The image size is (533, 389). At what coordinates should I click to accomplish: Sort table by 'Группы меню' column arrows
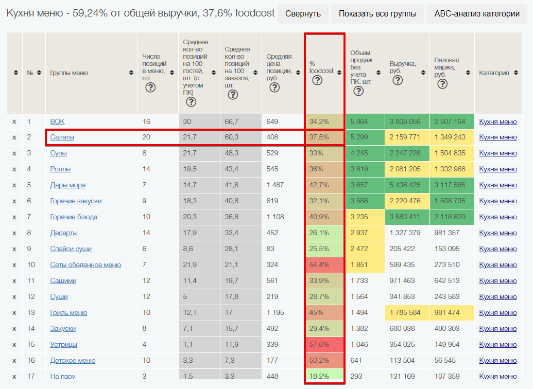[131, 73]
